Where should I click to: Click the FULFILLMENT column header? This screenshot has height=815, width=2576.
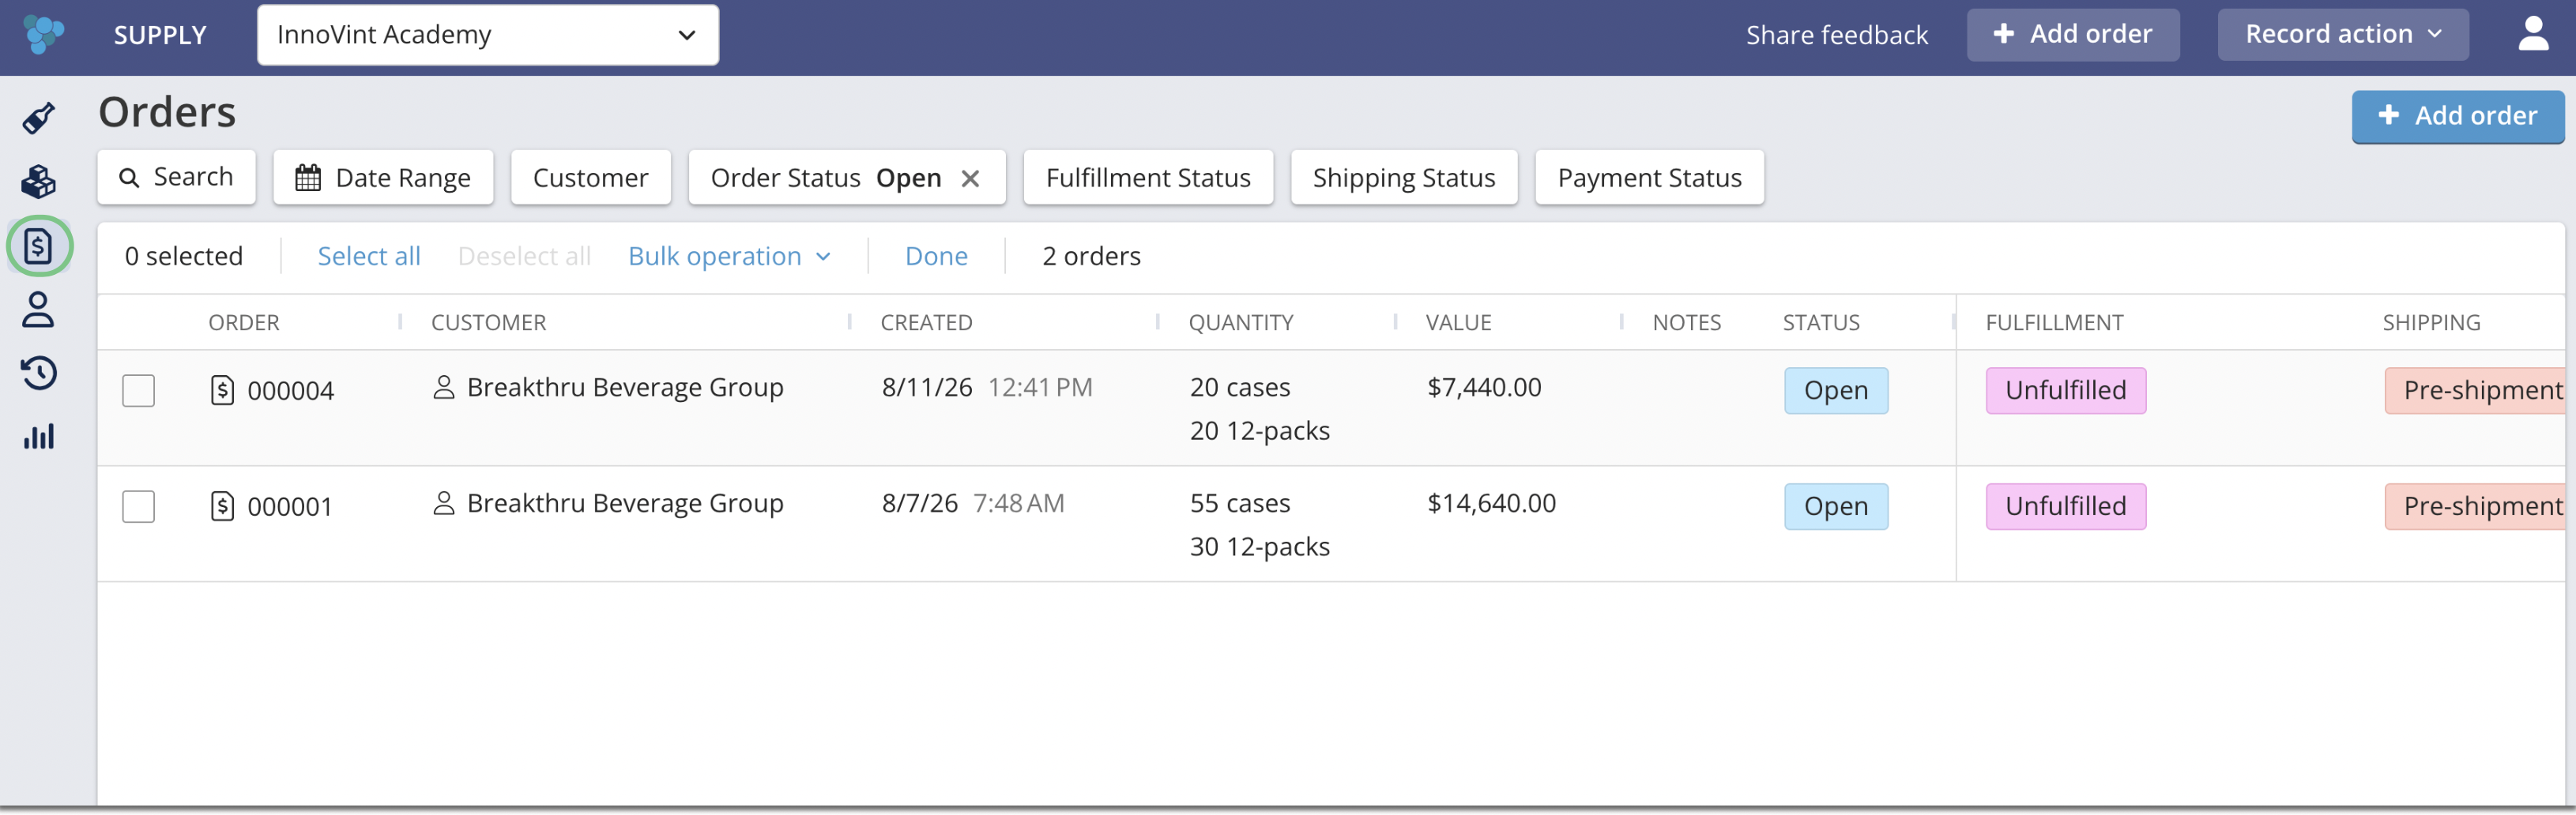pos(2054,322)
